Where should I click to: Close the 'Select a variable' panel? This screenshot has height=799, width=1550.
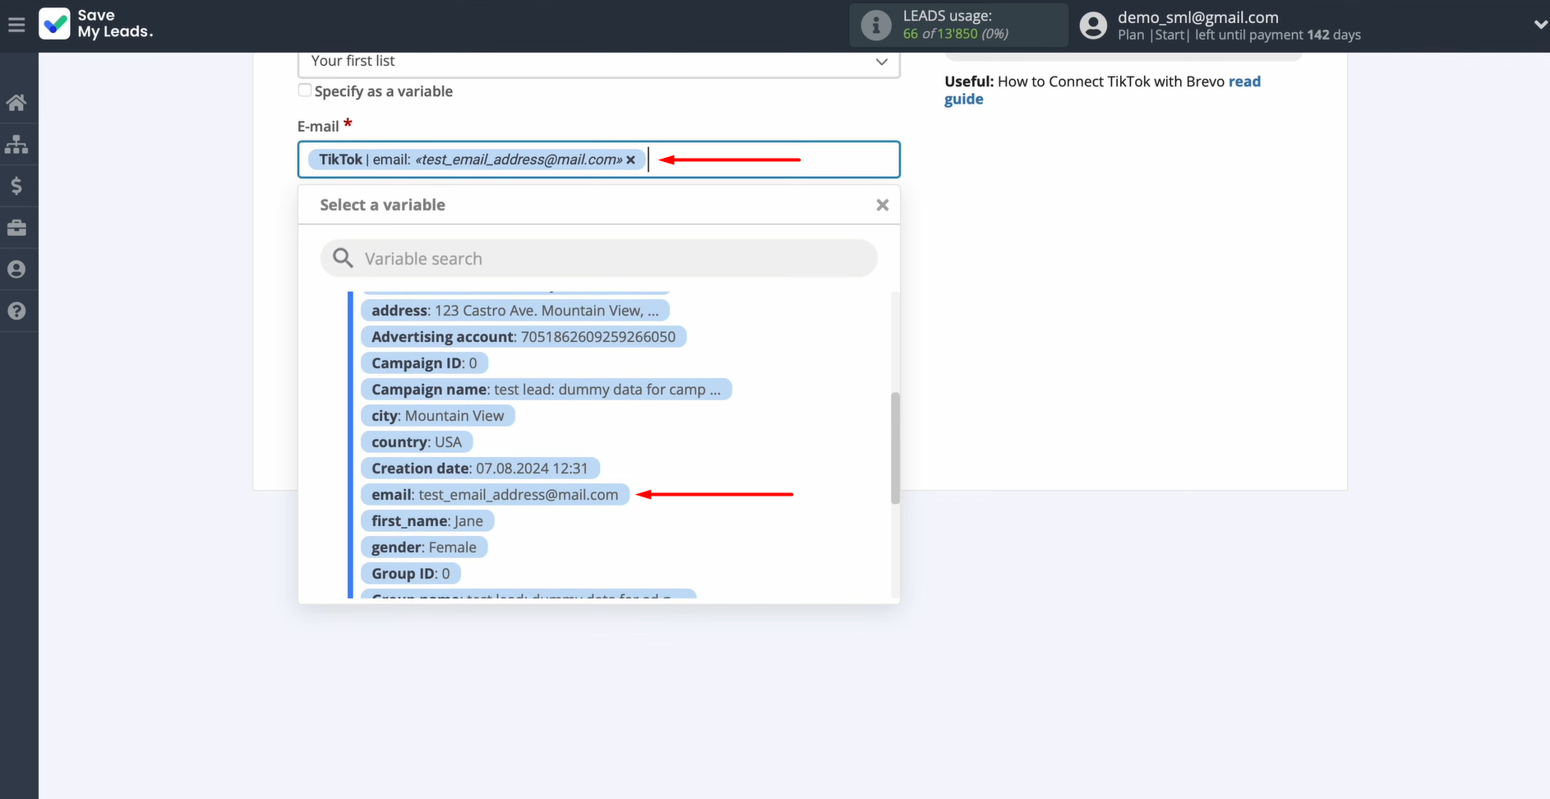tap(882, 205)
